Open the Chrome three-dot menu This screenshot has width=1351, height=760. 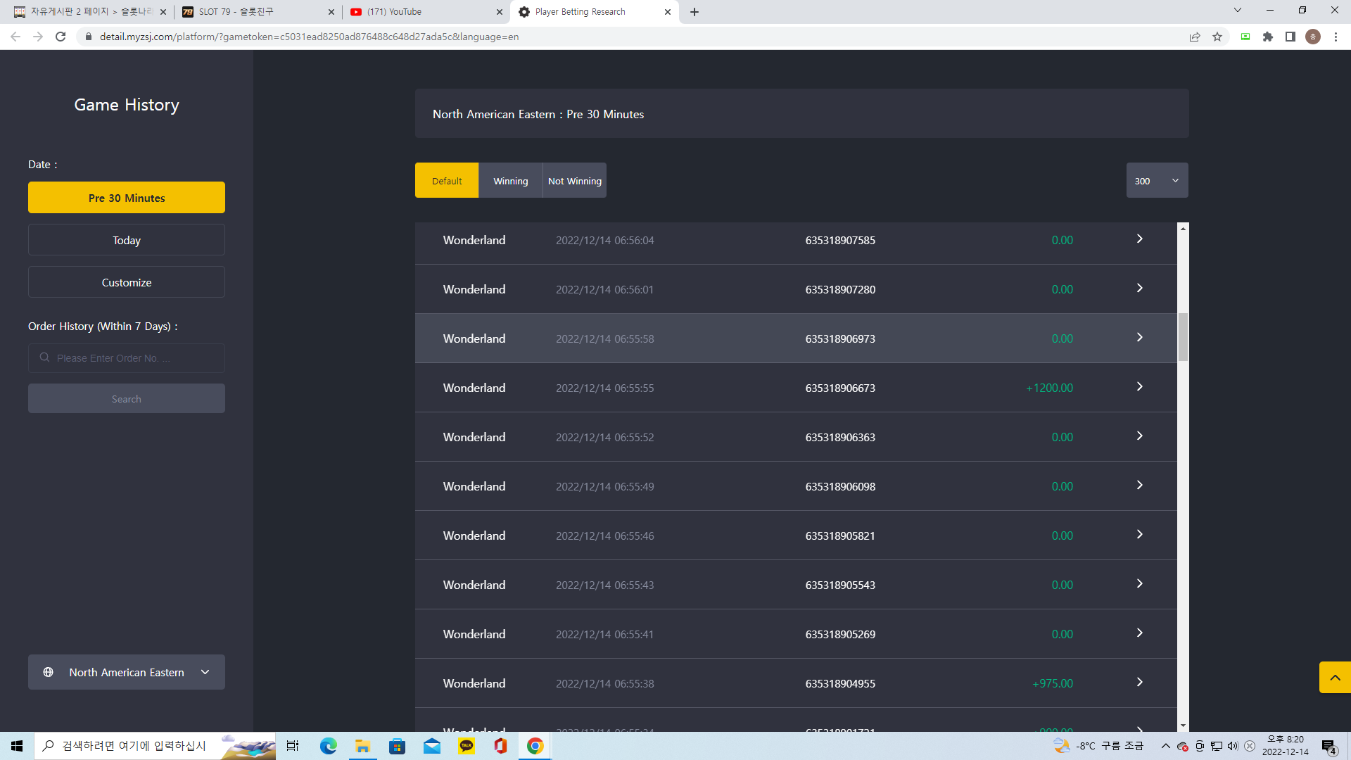[x=1336, y=37]
